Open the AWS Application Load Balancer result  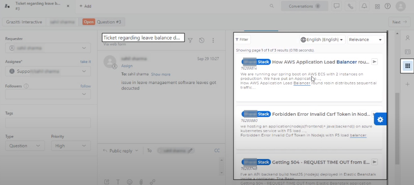point(320,62)
